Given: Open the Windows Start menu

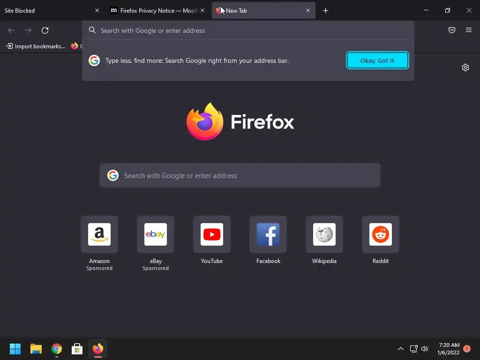Looking at the screenshot, I should coord(15,348).
